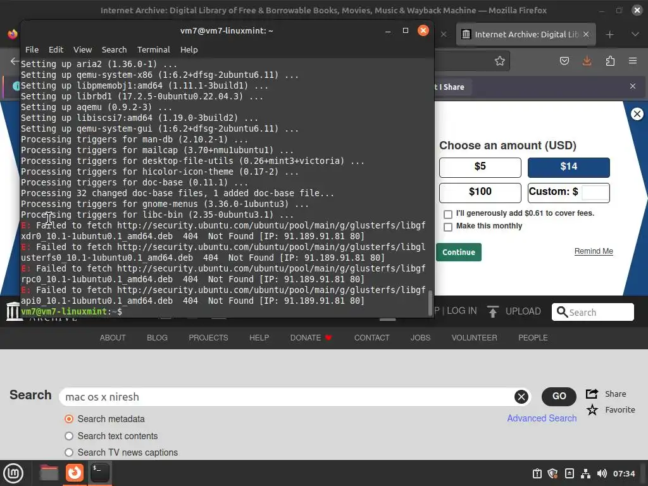Open the CONTACT nav link
Viewport: 648px width, 486px height.
pyautogui.click(x=371, y=338)
